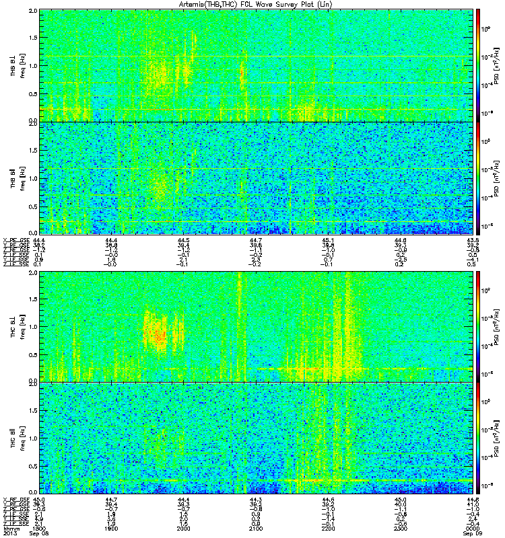Screen dimensions: 505x538
Task: Click the 44.6 X position value
Action: (328, 500)
